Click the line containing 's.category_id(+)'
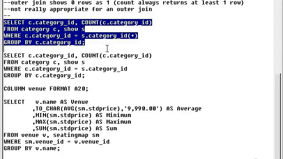283x159 pixels. point(71,36)
